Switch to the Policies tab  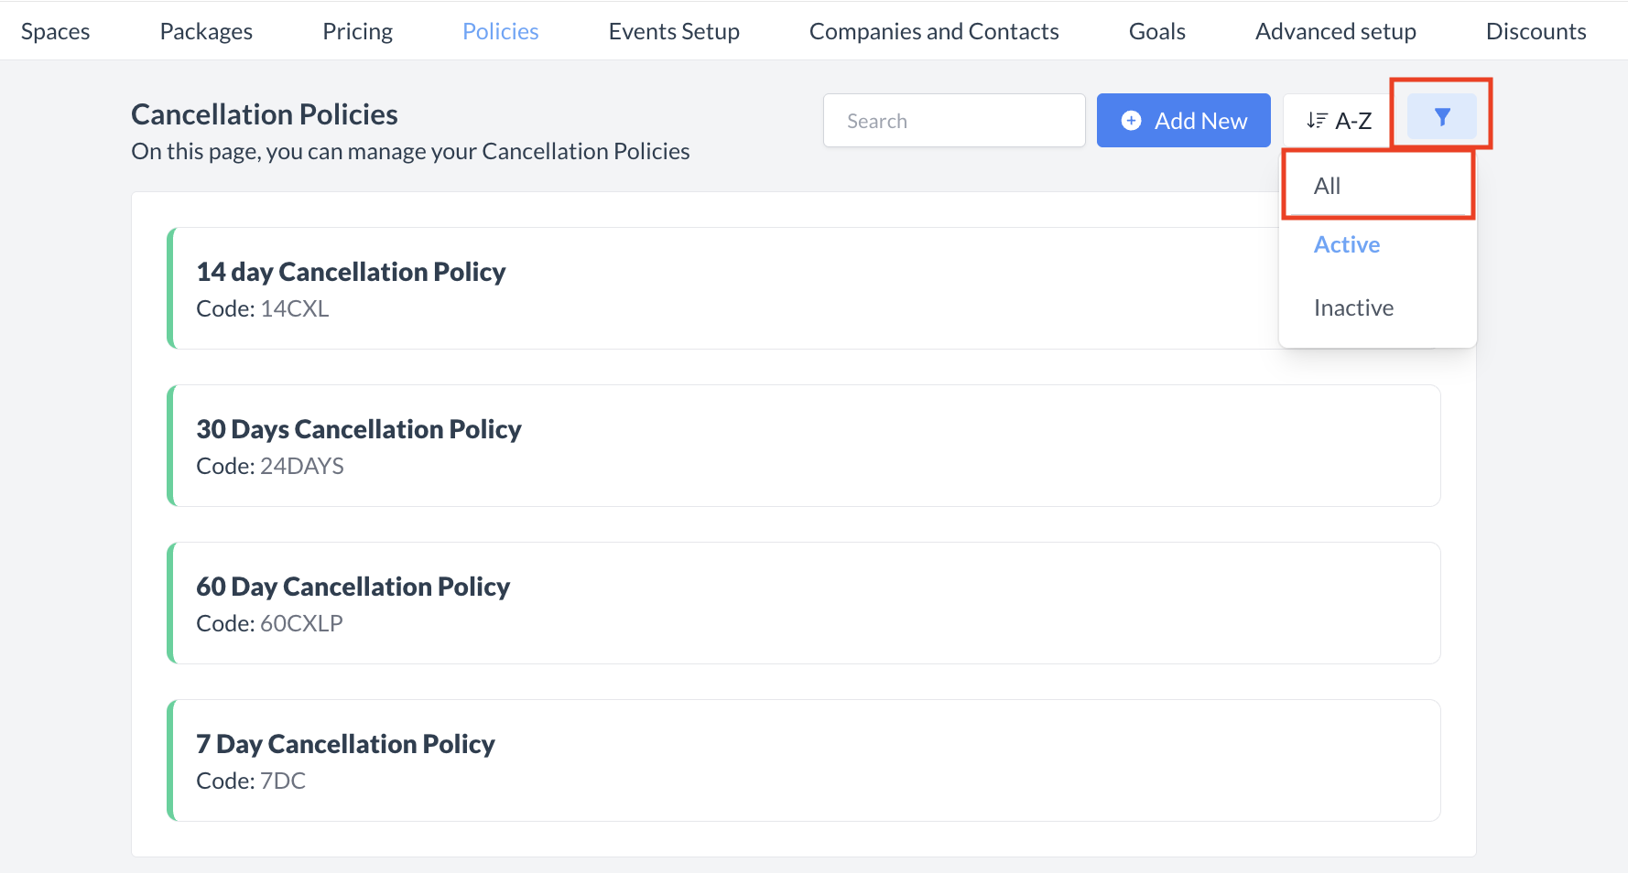pyautogui.click(x=500, y=30)
